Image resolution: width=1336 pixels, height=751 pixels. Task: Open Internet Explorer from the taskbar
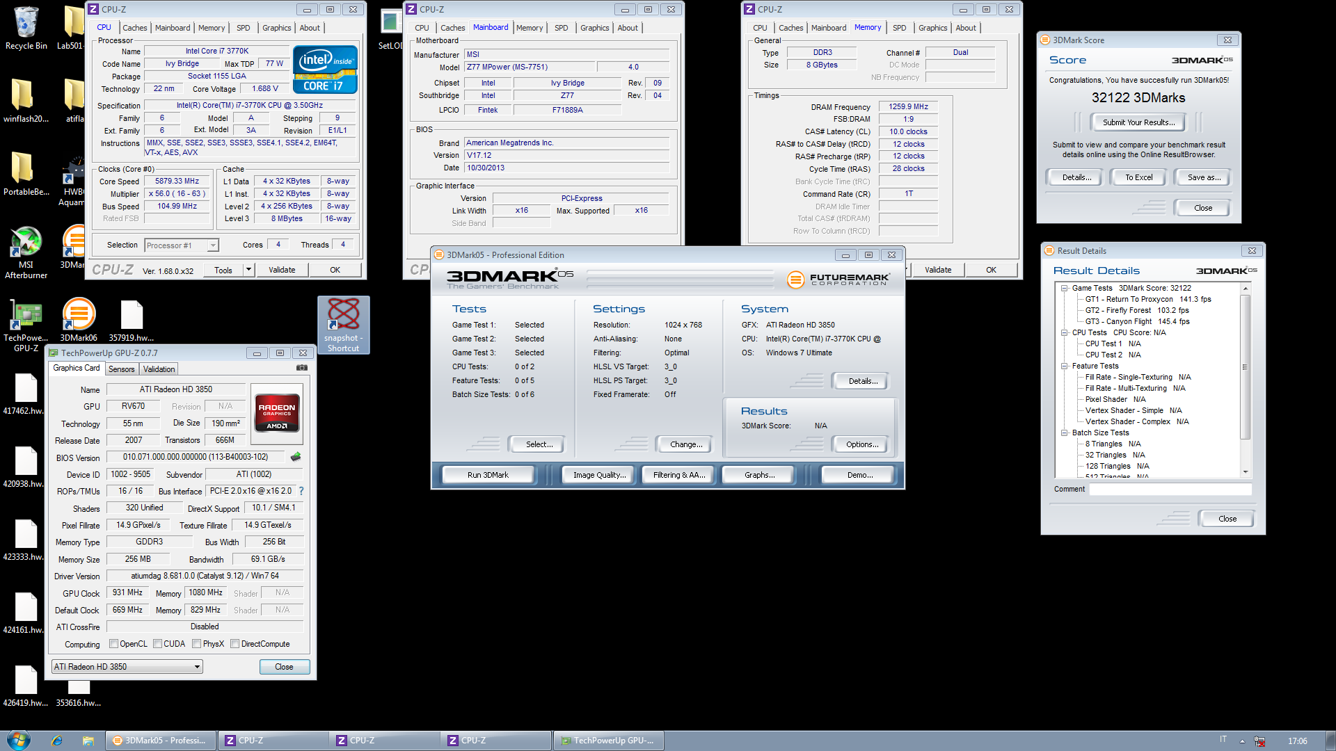pyautogui.click(x=57, y=741)
